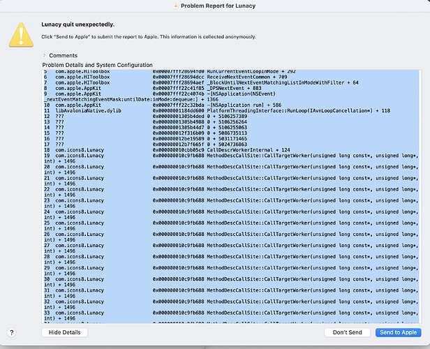The width and height of the screenshot is (430, 349).
Task: Select stack line 33 com.icons8.Lunacy
Action: (231, 315)
